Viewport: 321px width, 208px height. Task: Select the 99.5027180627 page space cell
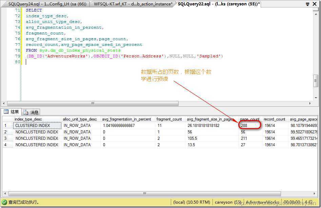(303, 132)
